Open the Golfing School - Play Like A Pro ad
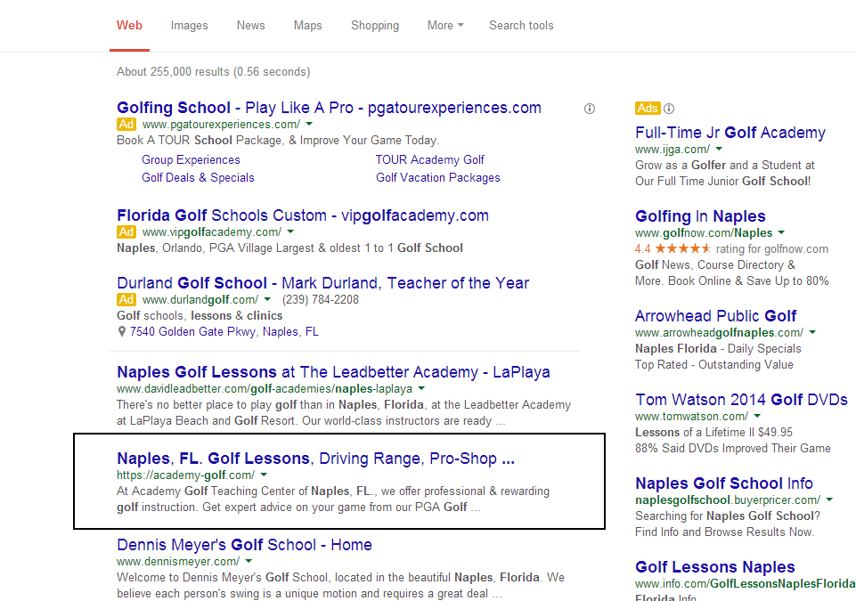The height and width of the screenshot is (601, 856). (x=330, y=108)
